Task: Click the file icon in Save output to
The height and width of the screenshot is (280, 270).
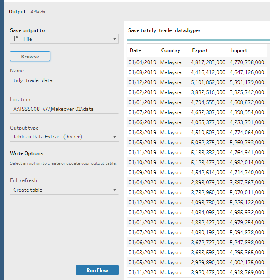Action: (17, 39)
